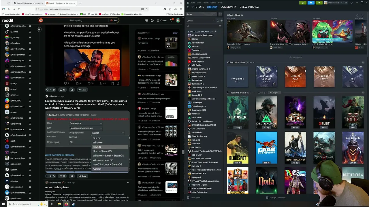Image resolution: width=369 pixels, height=207 pixels.
Task: Open Steam friends green button
Action: coord(303,3)
